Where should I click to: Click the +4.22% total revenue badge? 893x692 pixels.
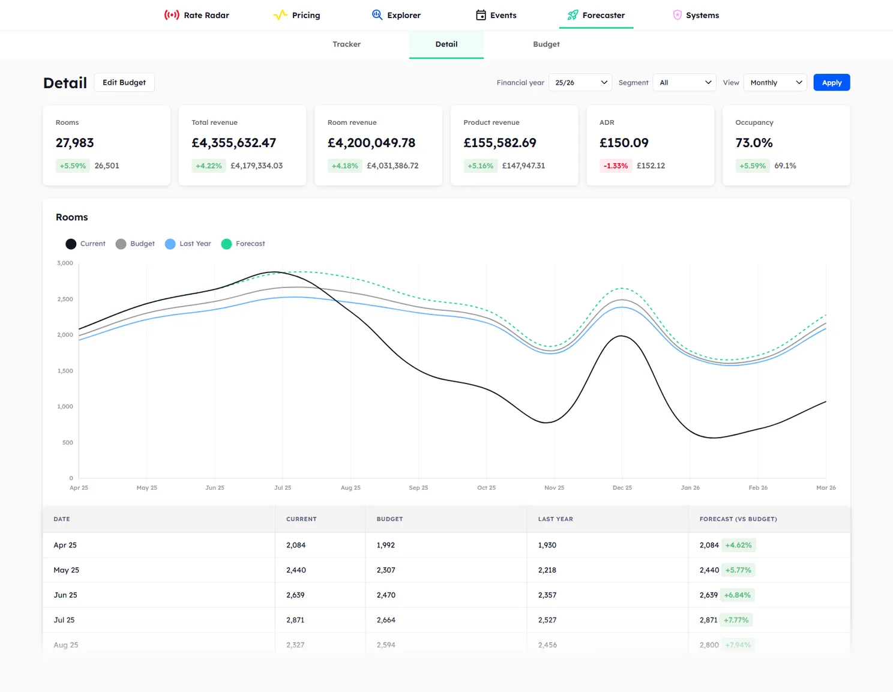pyautogui.click(x=209, y=166)
